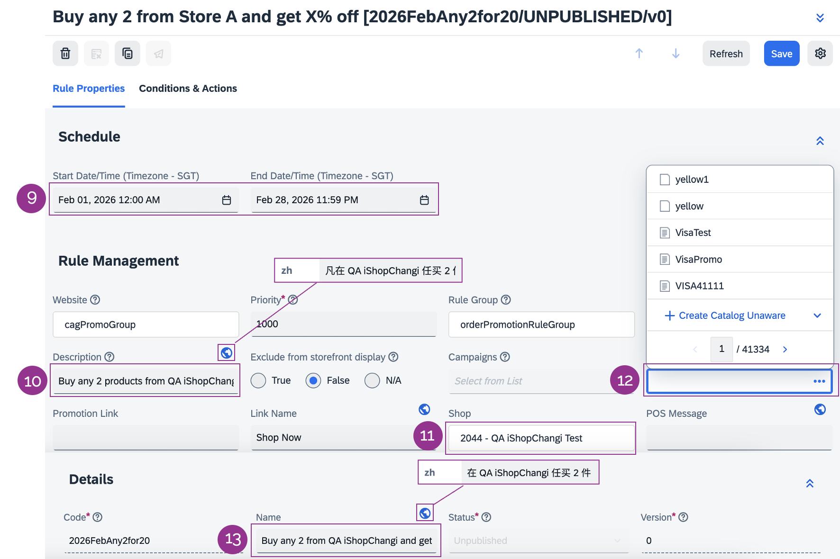Image resolution: width=840 pixels, height=559 pixels.
Task: Choose VisaPromo from the list
Action: click(x=698, y=259)
